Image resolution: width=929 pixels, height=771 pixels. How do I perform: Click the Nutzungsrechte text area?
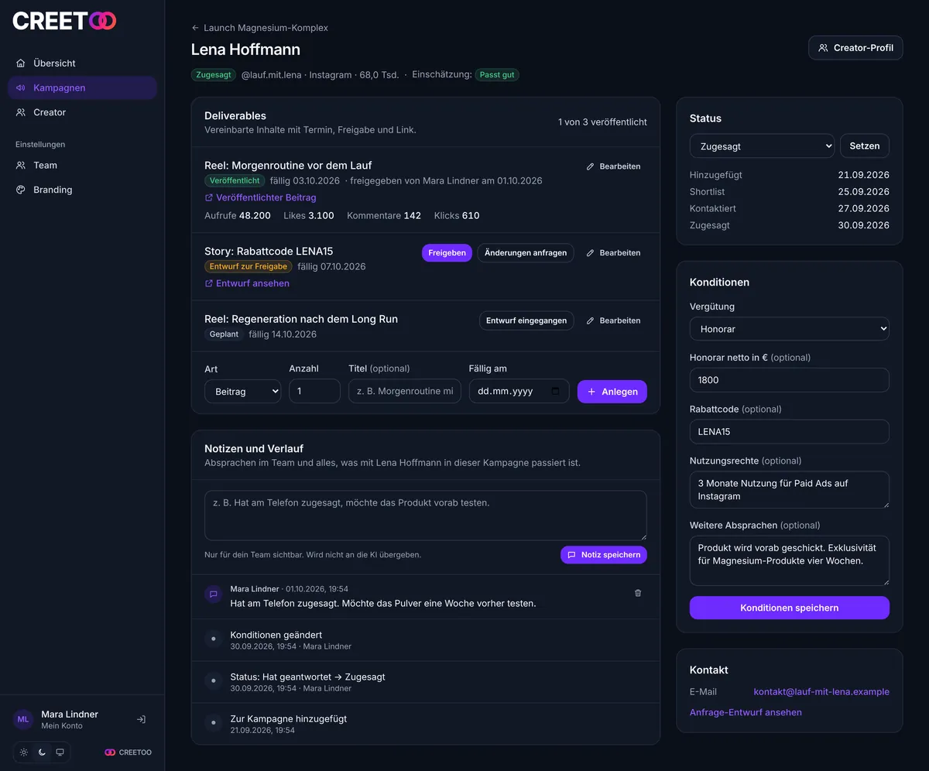click(790, 490)
